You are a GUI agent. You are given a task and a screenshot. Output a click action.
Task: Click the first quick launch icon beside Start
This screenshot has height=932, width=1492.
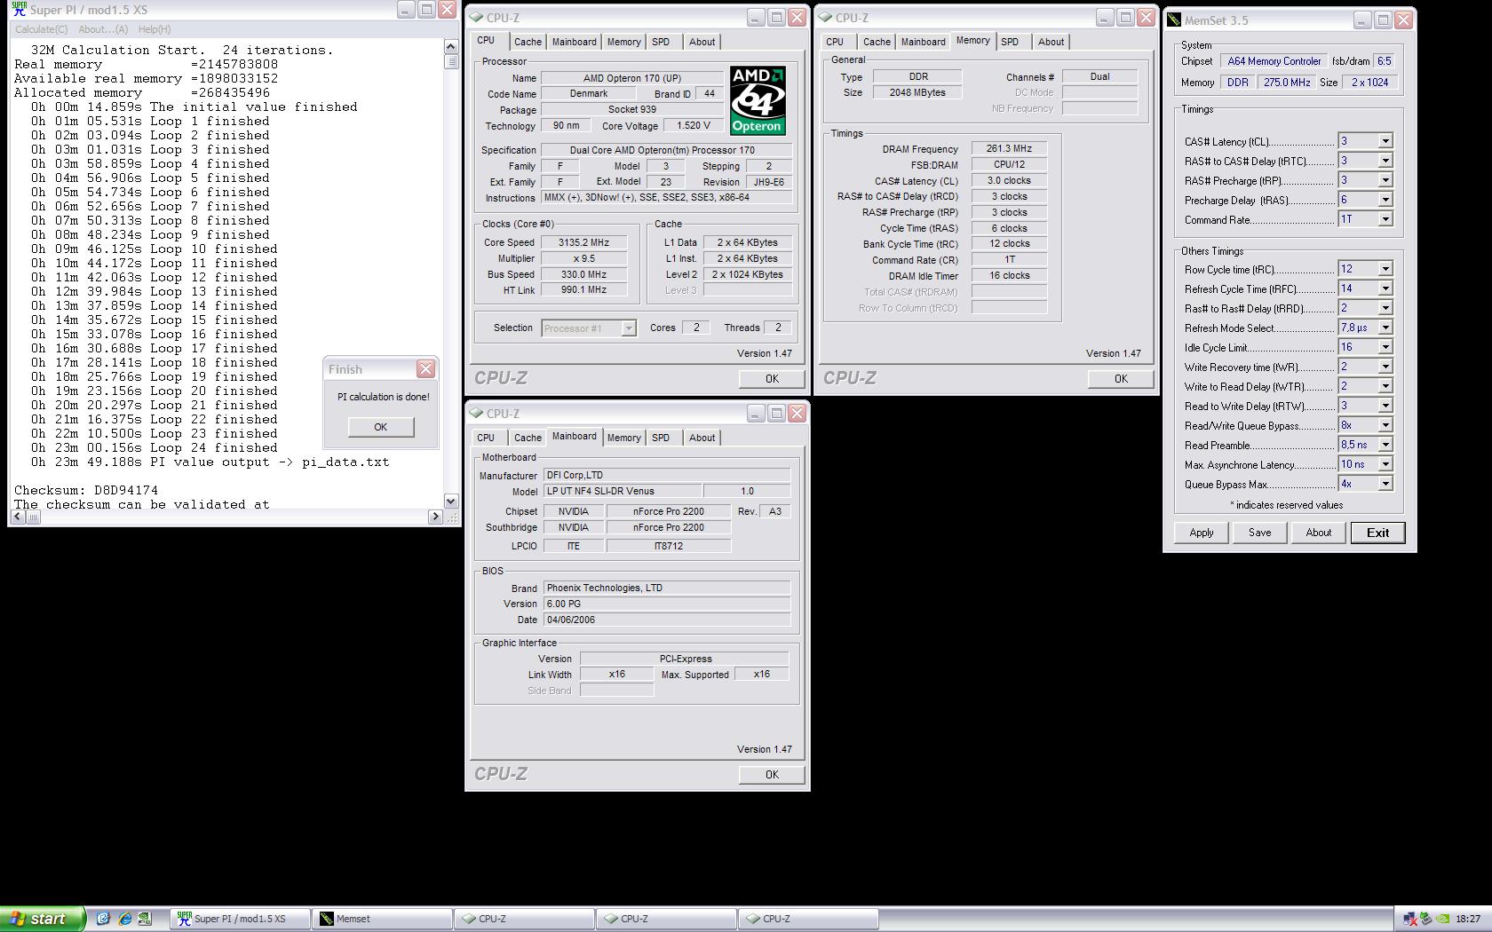103,919
